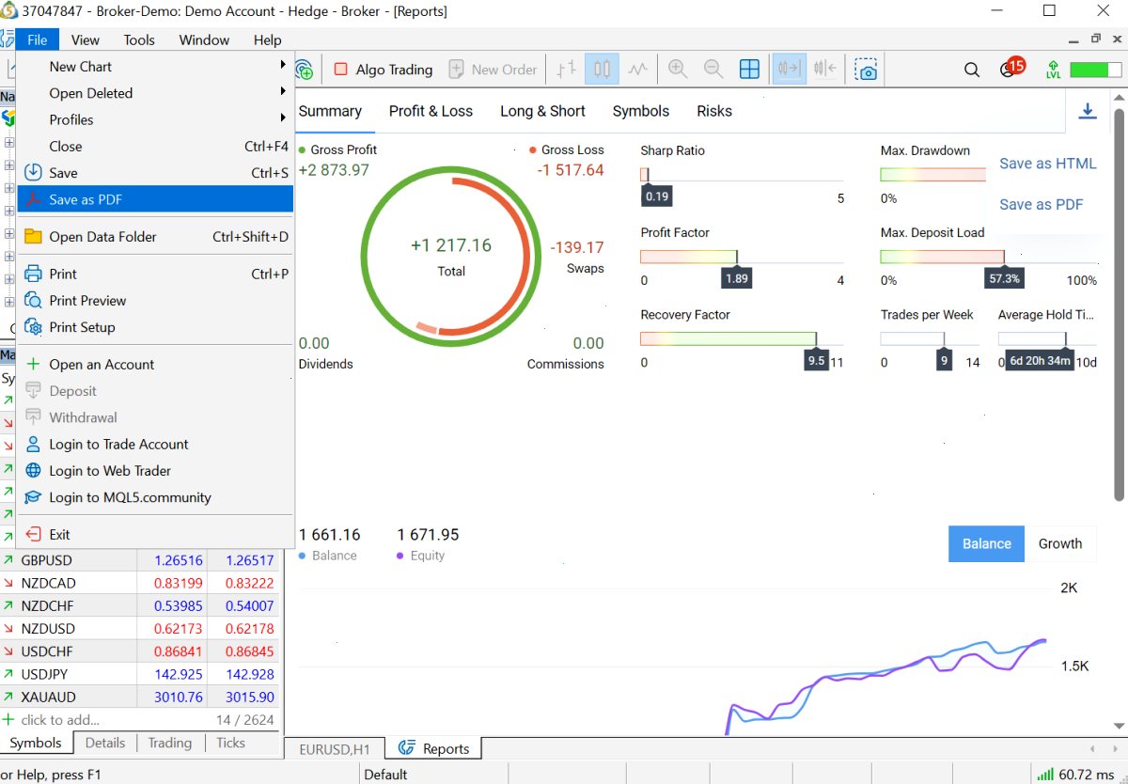
Task: Choose Open an Account menu entry
Action: tap(155, 365)
